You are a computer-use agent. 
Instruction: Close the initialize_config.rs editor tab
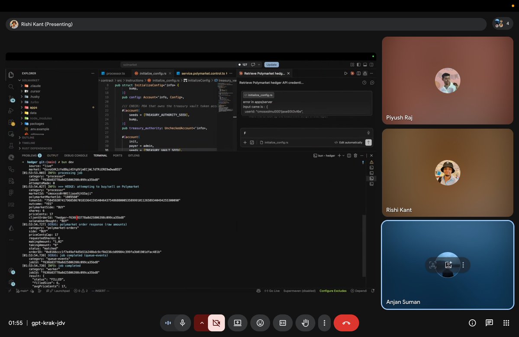coord(170,73)
